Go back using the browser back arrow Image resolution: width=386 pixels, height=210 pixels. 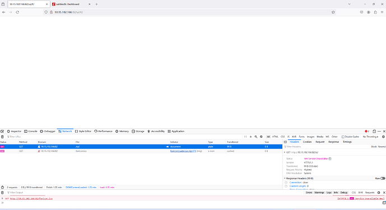tap(4, 12)
